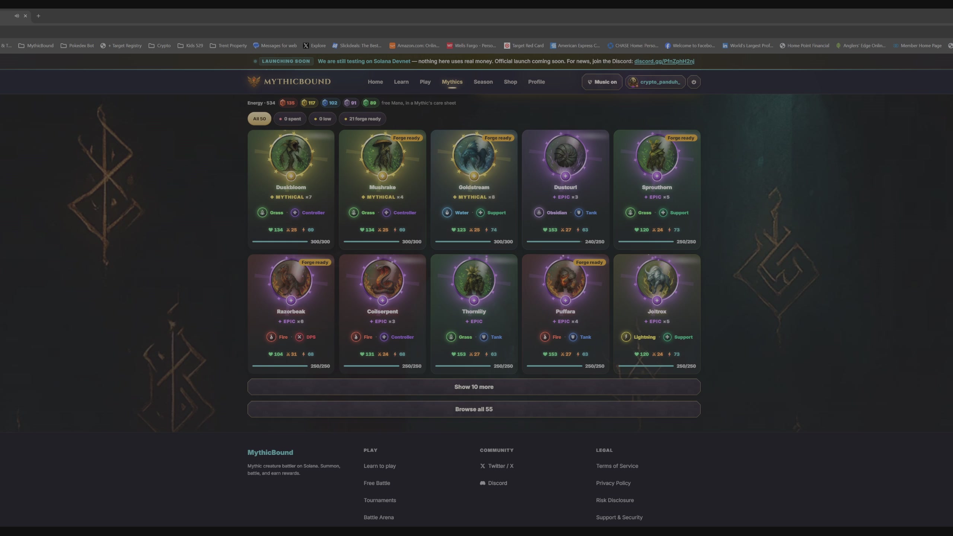Viewport: 953px width, 536px height.
Task: Click Goldstream's Water element icon
Action: pyautogui.click(x=447, y=213)
